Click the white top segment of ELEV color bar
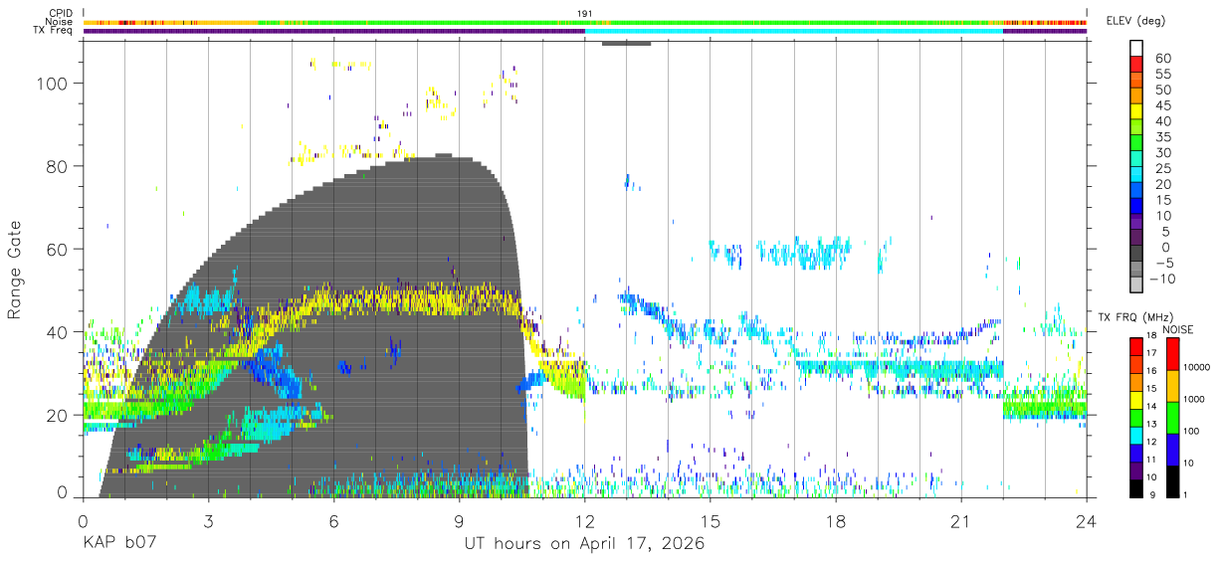 pyautogui.click(x=1137, y=48)
